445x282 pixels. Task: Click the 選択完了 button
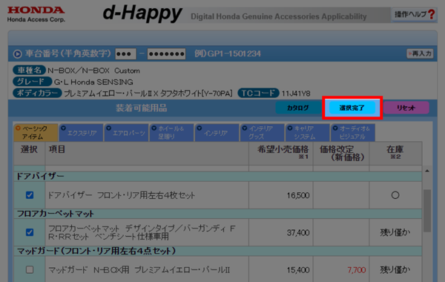[x=352, y=108]
